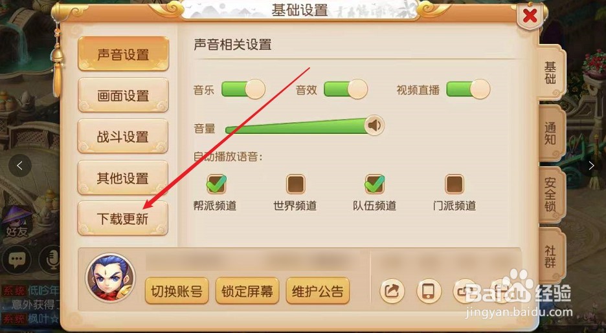The height and width of the screenshot is (333, 606).
Task: Click the share arrow icon
Action: point(392,290)
